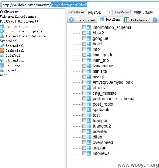
Task: Select the mysql database name
Action: 98,77
